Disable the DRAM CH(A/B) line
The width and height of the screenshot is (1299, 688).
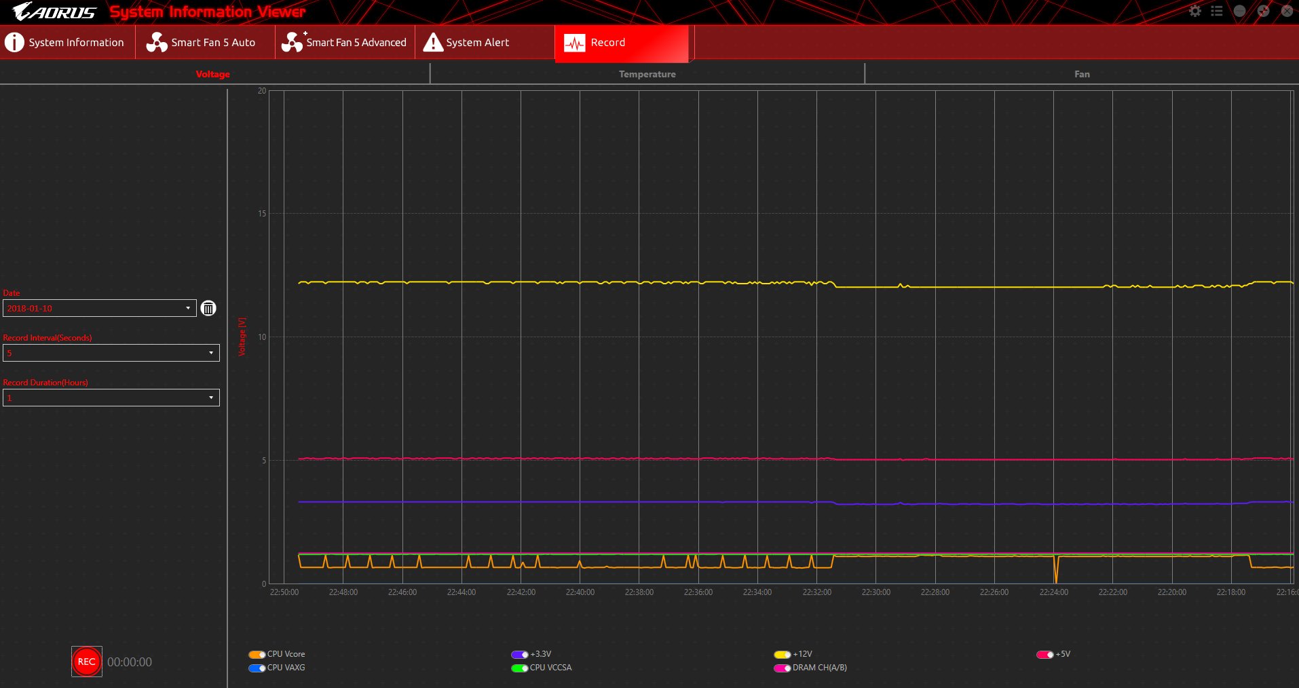[782, 668]
